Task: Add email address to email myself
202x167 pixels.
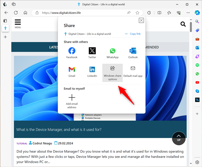Action: click(x=72, y=101)
